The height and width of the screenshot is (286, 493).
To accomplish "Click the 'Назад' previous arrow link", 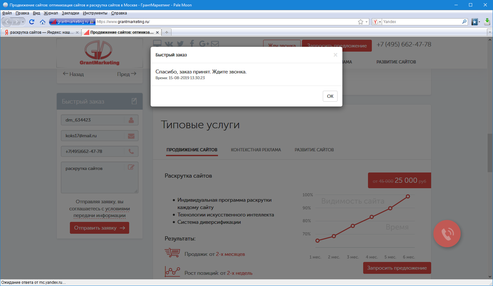I will pyautogui.click(x=73, y=74).
